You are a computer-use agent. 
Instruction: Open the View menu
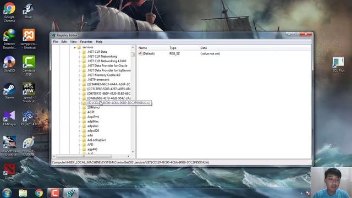[73, 42]
